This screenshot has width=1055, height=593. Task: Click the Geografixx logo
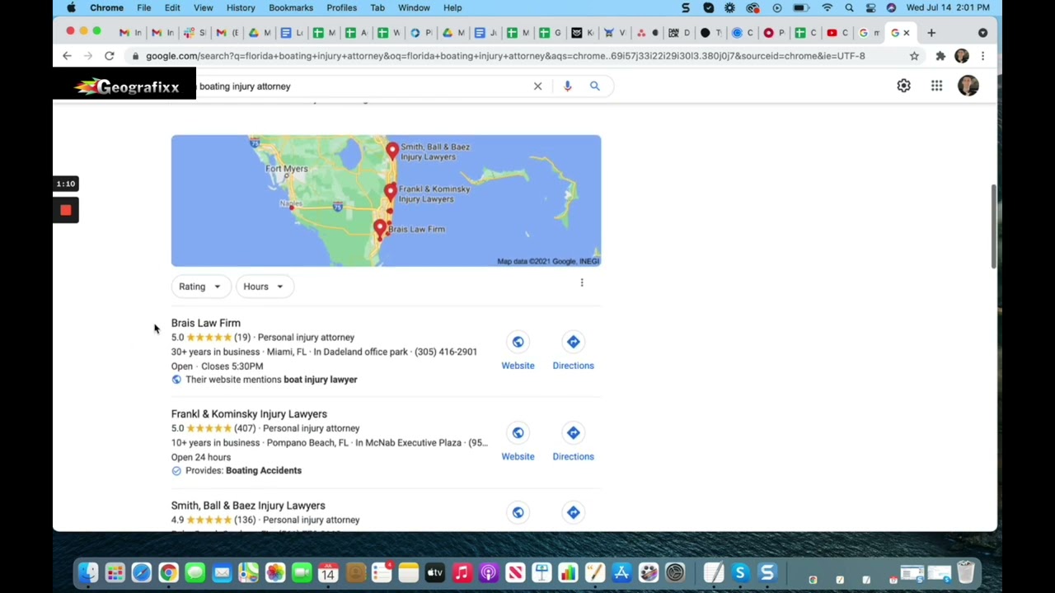tap(125, 86)
